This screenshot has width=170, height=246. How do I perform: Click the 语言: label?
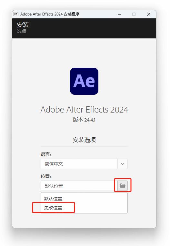tap(46, 154)
